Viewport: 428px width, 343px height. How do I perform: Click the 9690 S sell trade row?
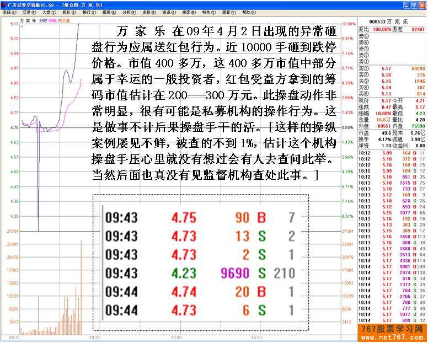point(200,273)
